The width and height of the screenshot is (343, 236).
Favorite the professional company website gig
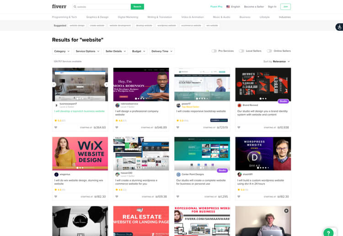coord(117,127)
